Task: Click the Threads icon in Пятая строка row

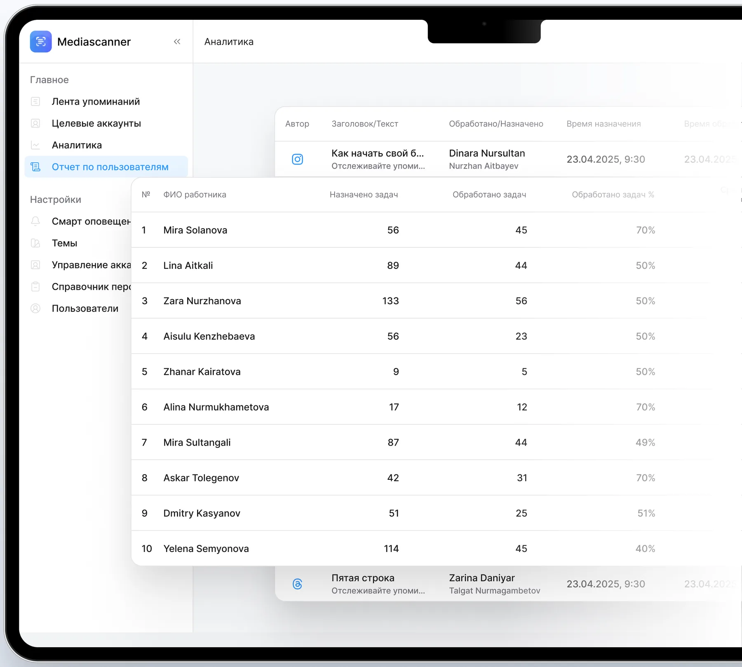Action: (x=297, y=584)
